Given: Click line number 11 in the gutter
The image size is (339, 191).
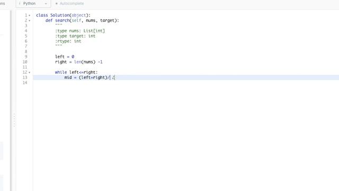Looking at the screenshot, I should tap(25, 67).
